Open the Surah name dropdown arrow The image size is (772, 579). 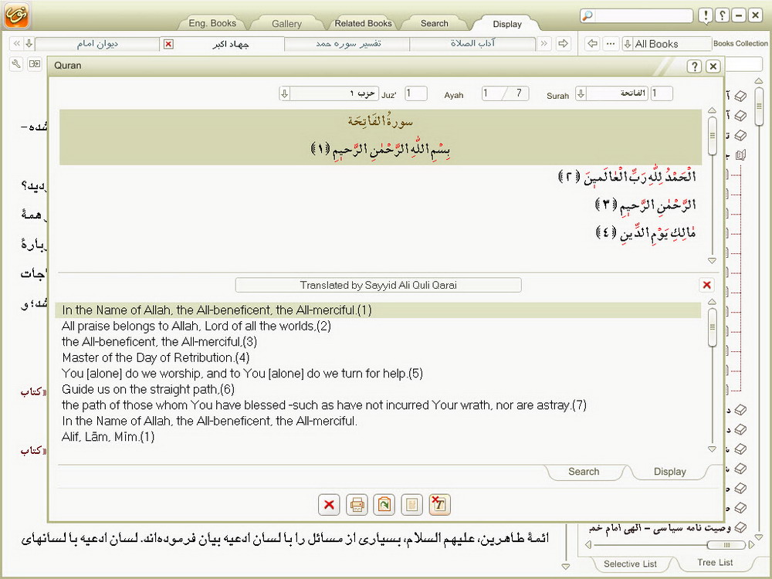pos(581,93)
